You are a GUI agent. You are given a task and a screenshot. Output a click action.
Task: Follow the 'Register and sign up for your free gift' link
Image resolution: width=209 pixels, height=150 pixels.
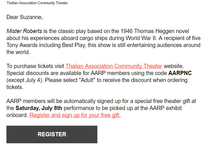[x=75, y=115]
